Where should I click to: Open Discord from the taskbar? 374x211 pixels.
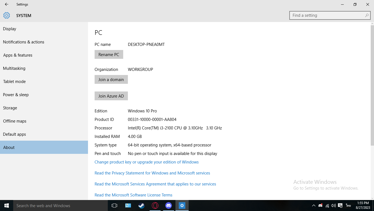[x=169, y=206]
